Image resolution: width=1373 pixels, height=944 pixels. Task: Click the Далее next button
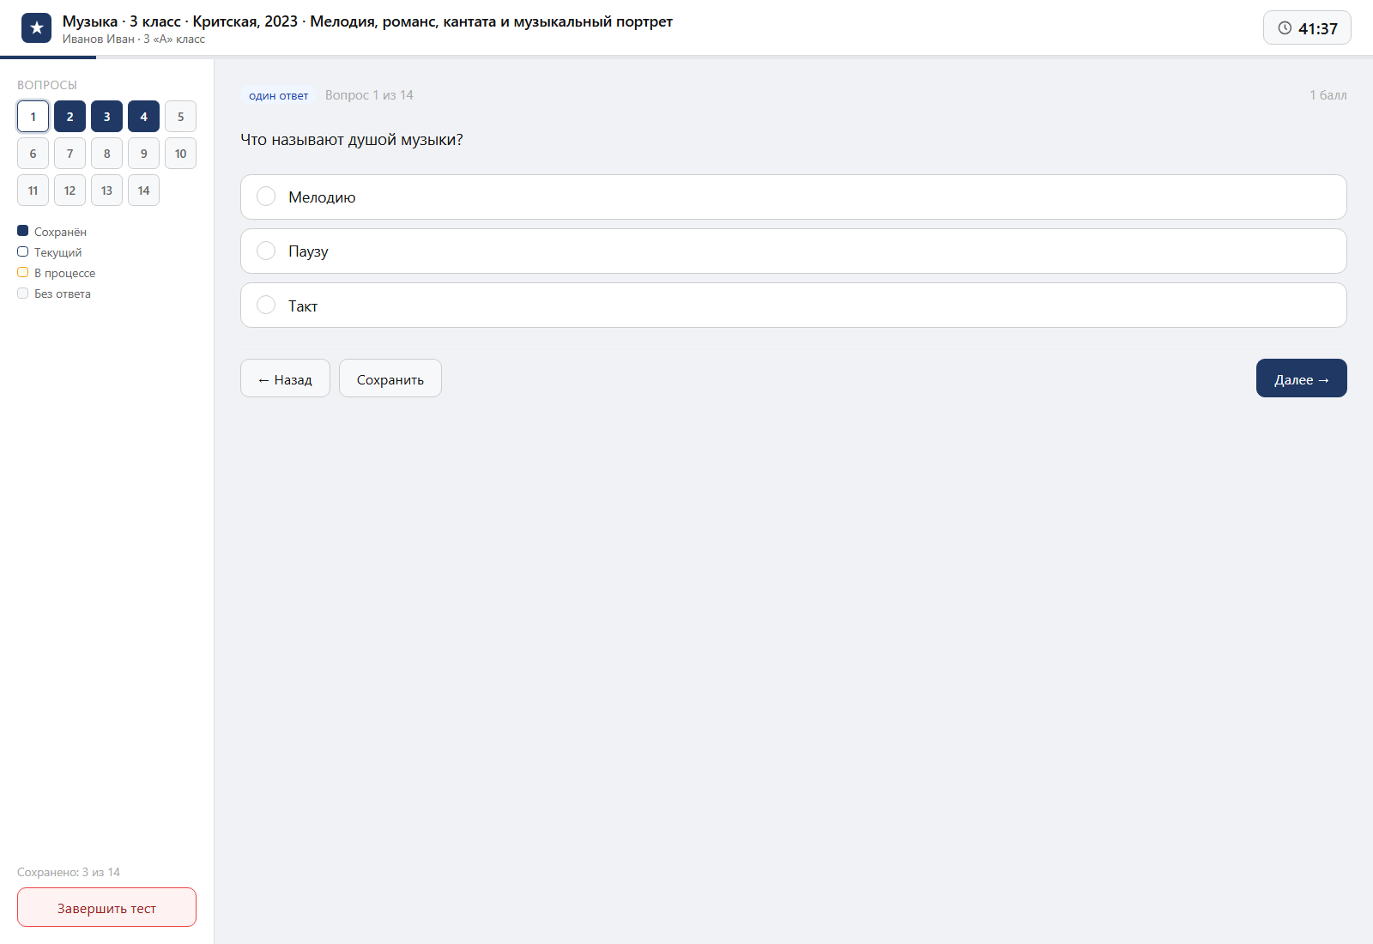click(x=1301, y=378)
